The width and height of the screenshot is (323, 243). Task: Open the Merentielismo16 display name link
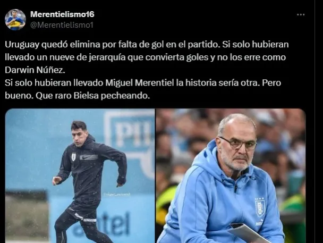[x=62, y=14]
